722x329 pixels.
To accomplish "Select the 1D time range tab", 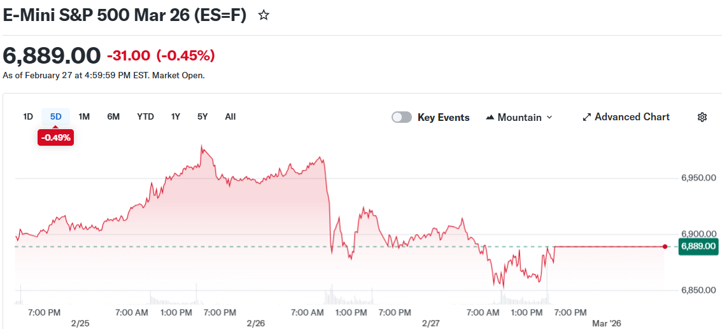I will click(x=28, y=116).
